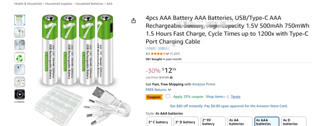The width and height of the screenshot is (314, 126).
Task: Click the star rating icons
Action: coord(158,54)
